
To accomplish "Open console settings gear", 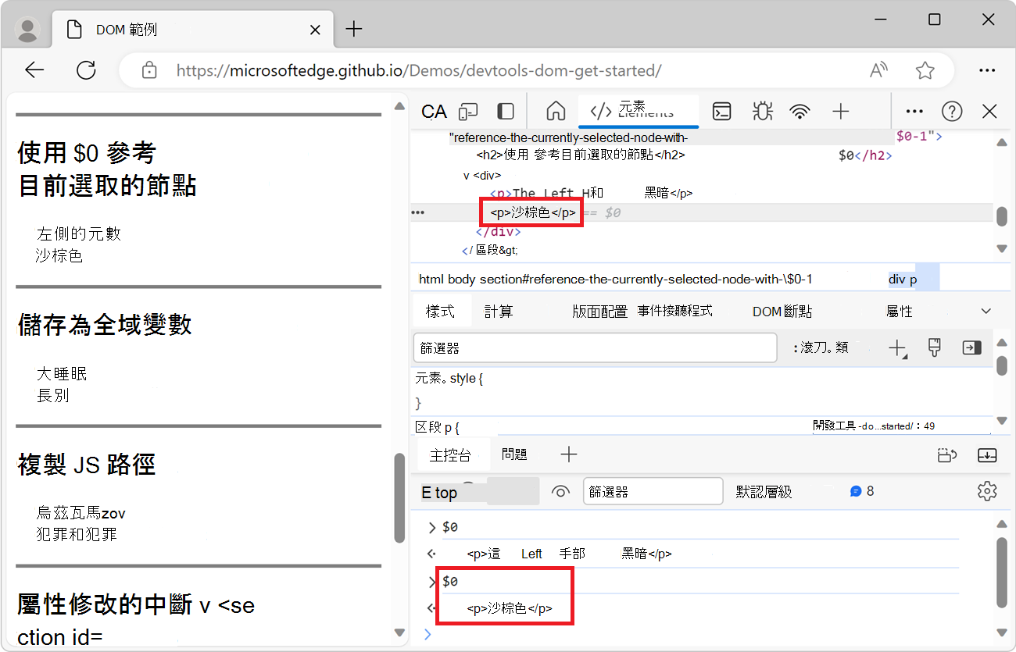I will [x=987, y=491].
